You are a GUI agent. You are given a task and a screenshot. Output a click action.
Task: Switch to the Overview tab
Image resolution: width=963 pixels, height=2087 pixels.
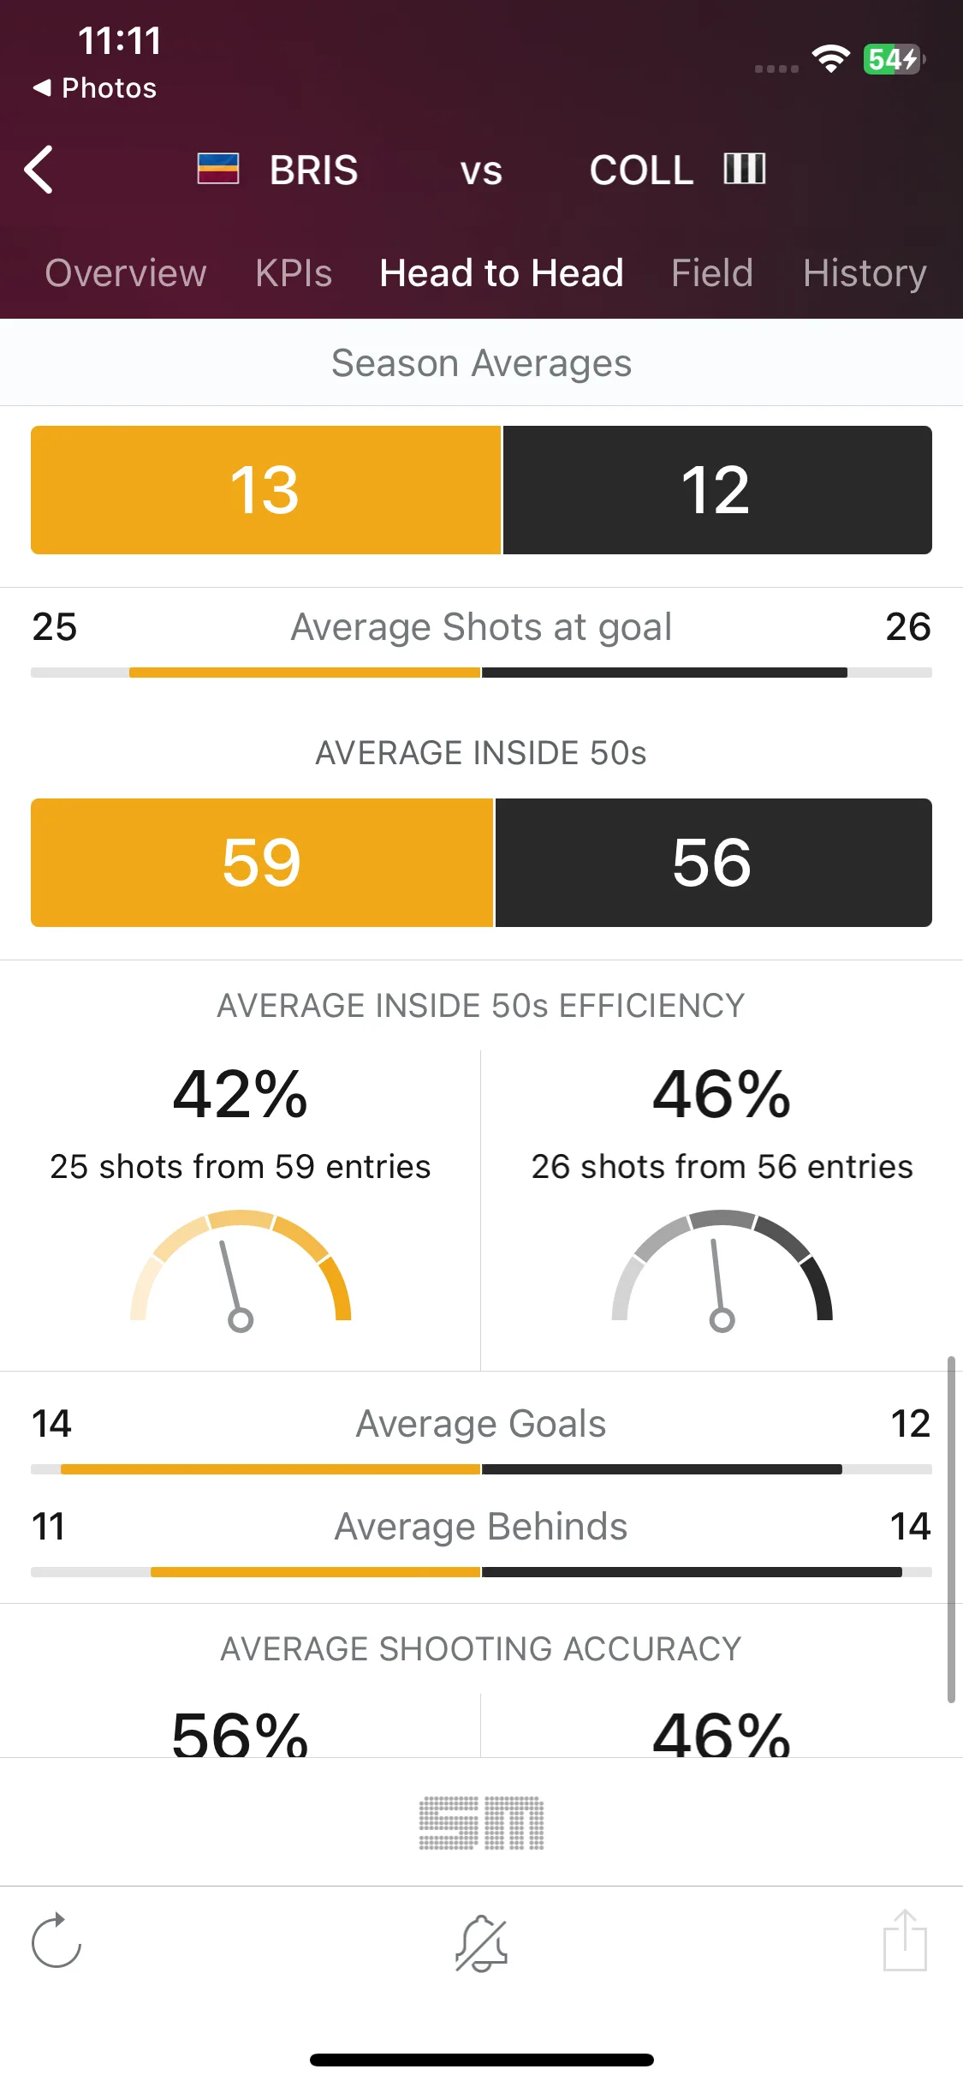pyautogui.click(x=126, y=273)
